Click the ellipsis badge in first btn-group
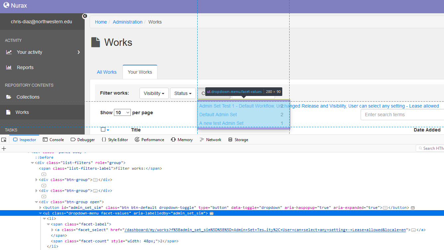The image size is (444, 250). point(95,180)
